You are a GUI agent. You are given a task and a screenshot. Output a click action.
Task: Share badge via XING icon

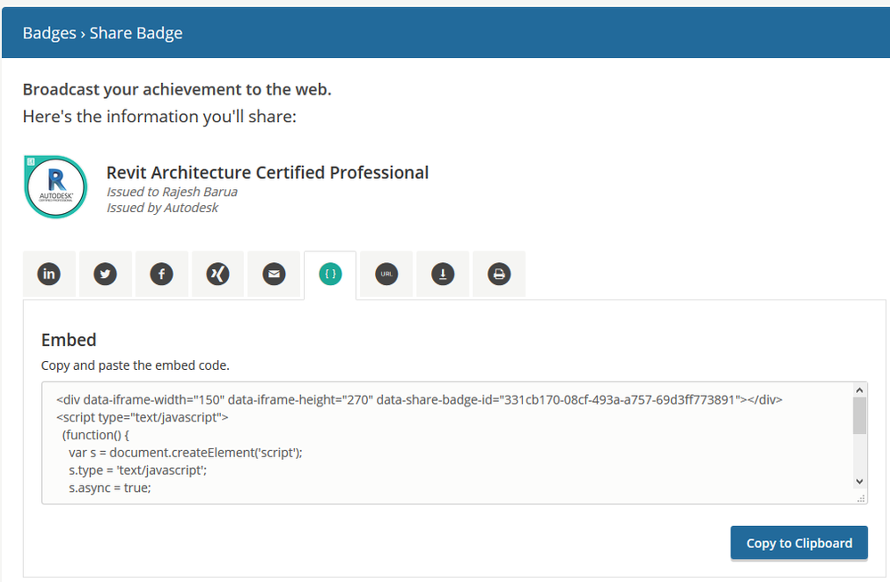click(217, 275)
